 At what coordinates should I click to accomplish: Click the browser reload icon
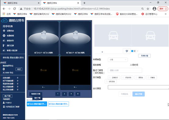(x=15, y=9)
